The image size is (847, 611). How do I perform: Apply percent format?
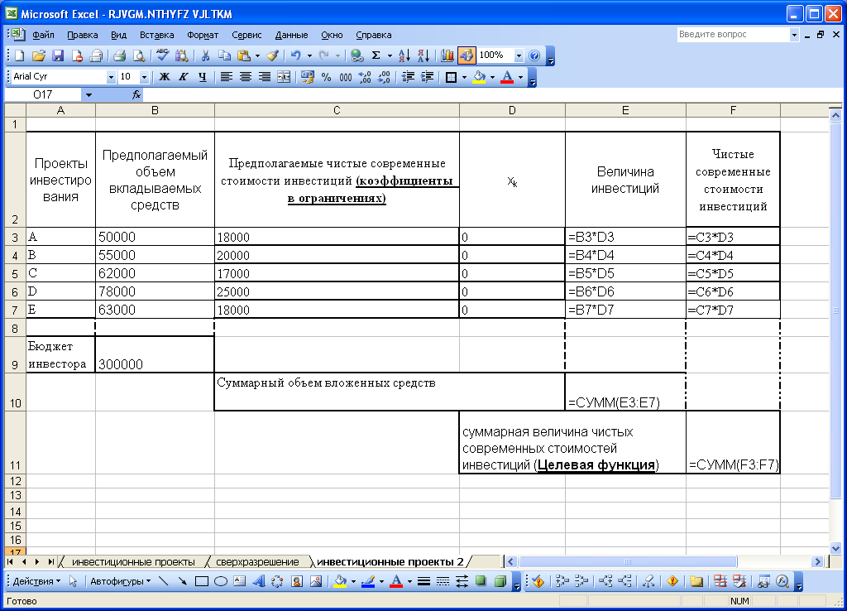(326, 77)
